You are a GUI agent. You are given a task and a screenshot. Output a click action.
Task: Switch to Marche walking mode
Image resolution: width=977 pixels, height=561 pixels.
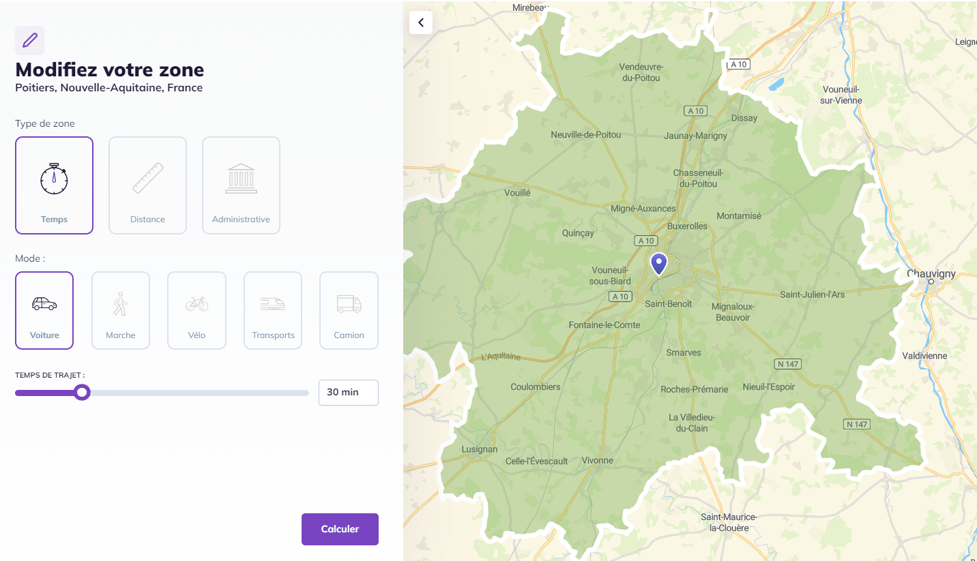pos(121,311)
